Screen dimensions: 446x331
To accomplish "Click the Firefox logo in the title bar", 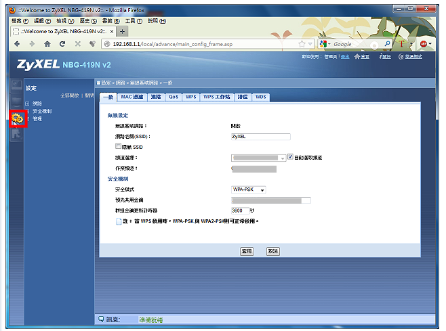I will pos(12,10).
